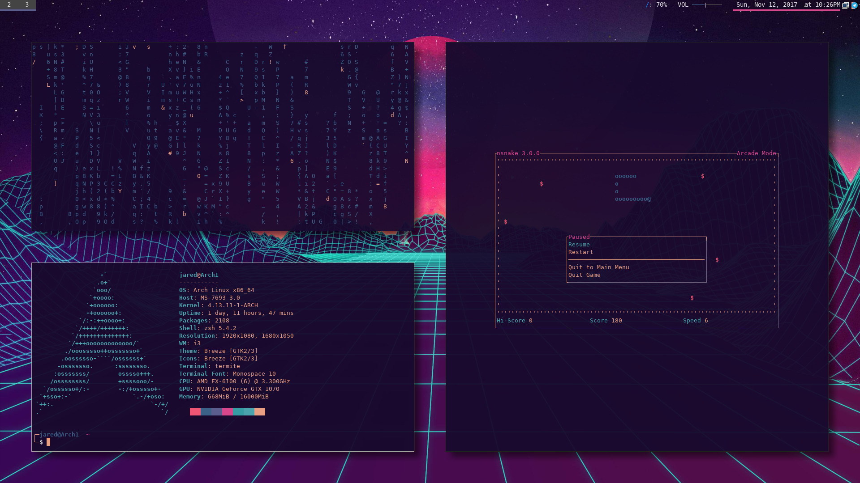Click the VOL label in bar
The width and height of the screenshot is (860, 483).
coord(683,5)
